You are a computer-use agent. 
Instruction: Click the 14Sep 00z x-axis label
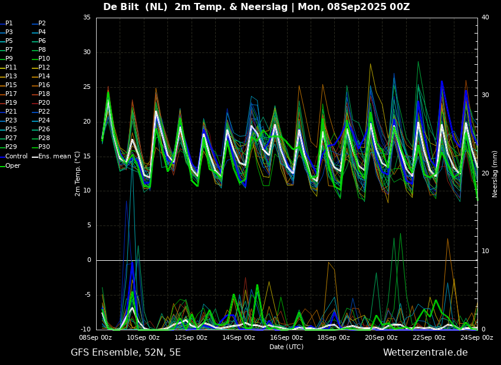[239, 337]
